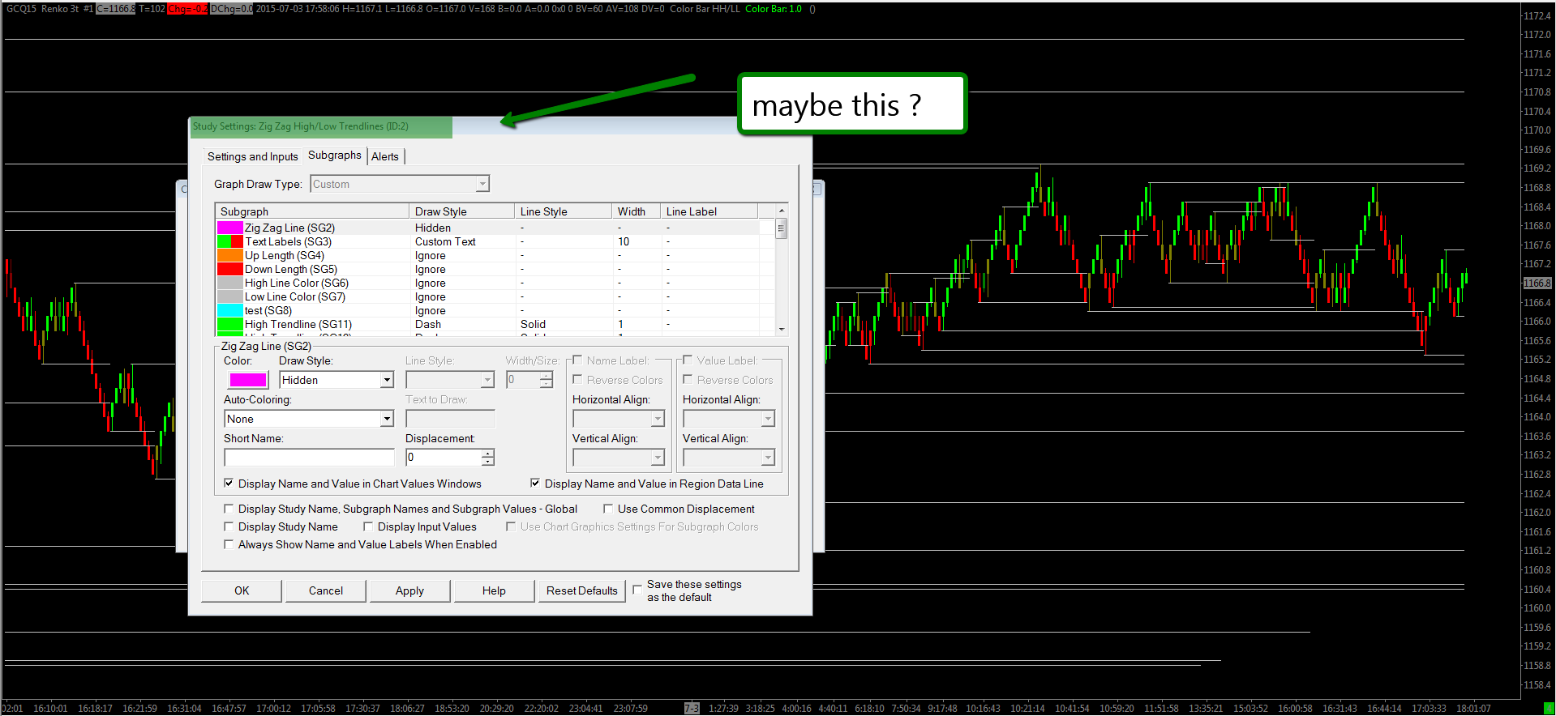
Task: Click the Custom Text draw style cell
Action: pyautogui.click(x=445, y=241)
